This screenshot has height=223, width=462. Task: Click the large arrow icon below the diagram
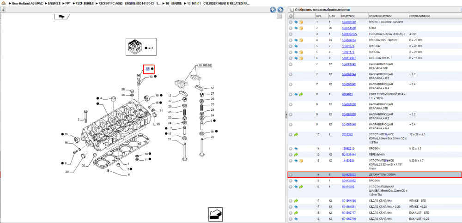[215, 214]
